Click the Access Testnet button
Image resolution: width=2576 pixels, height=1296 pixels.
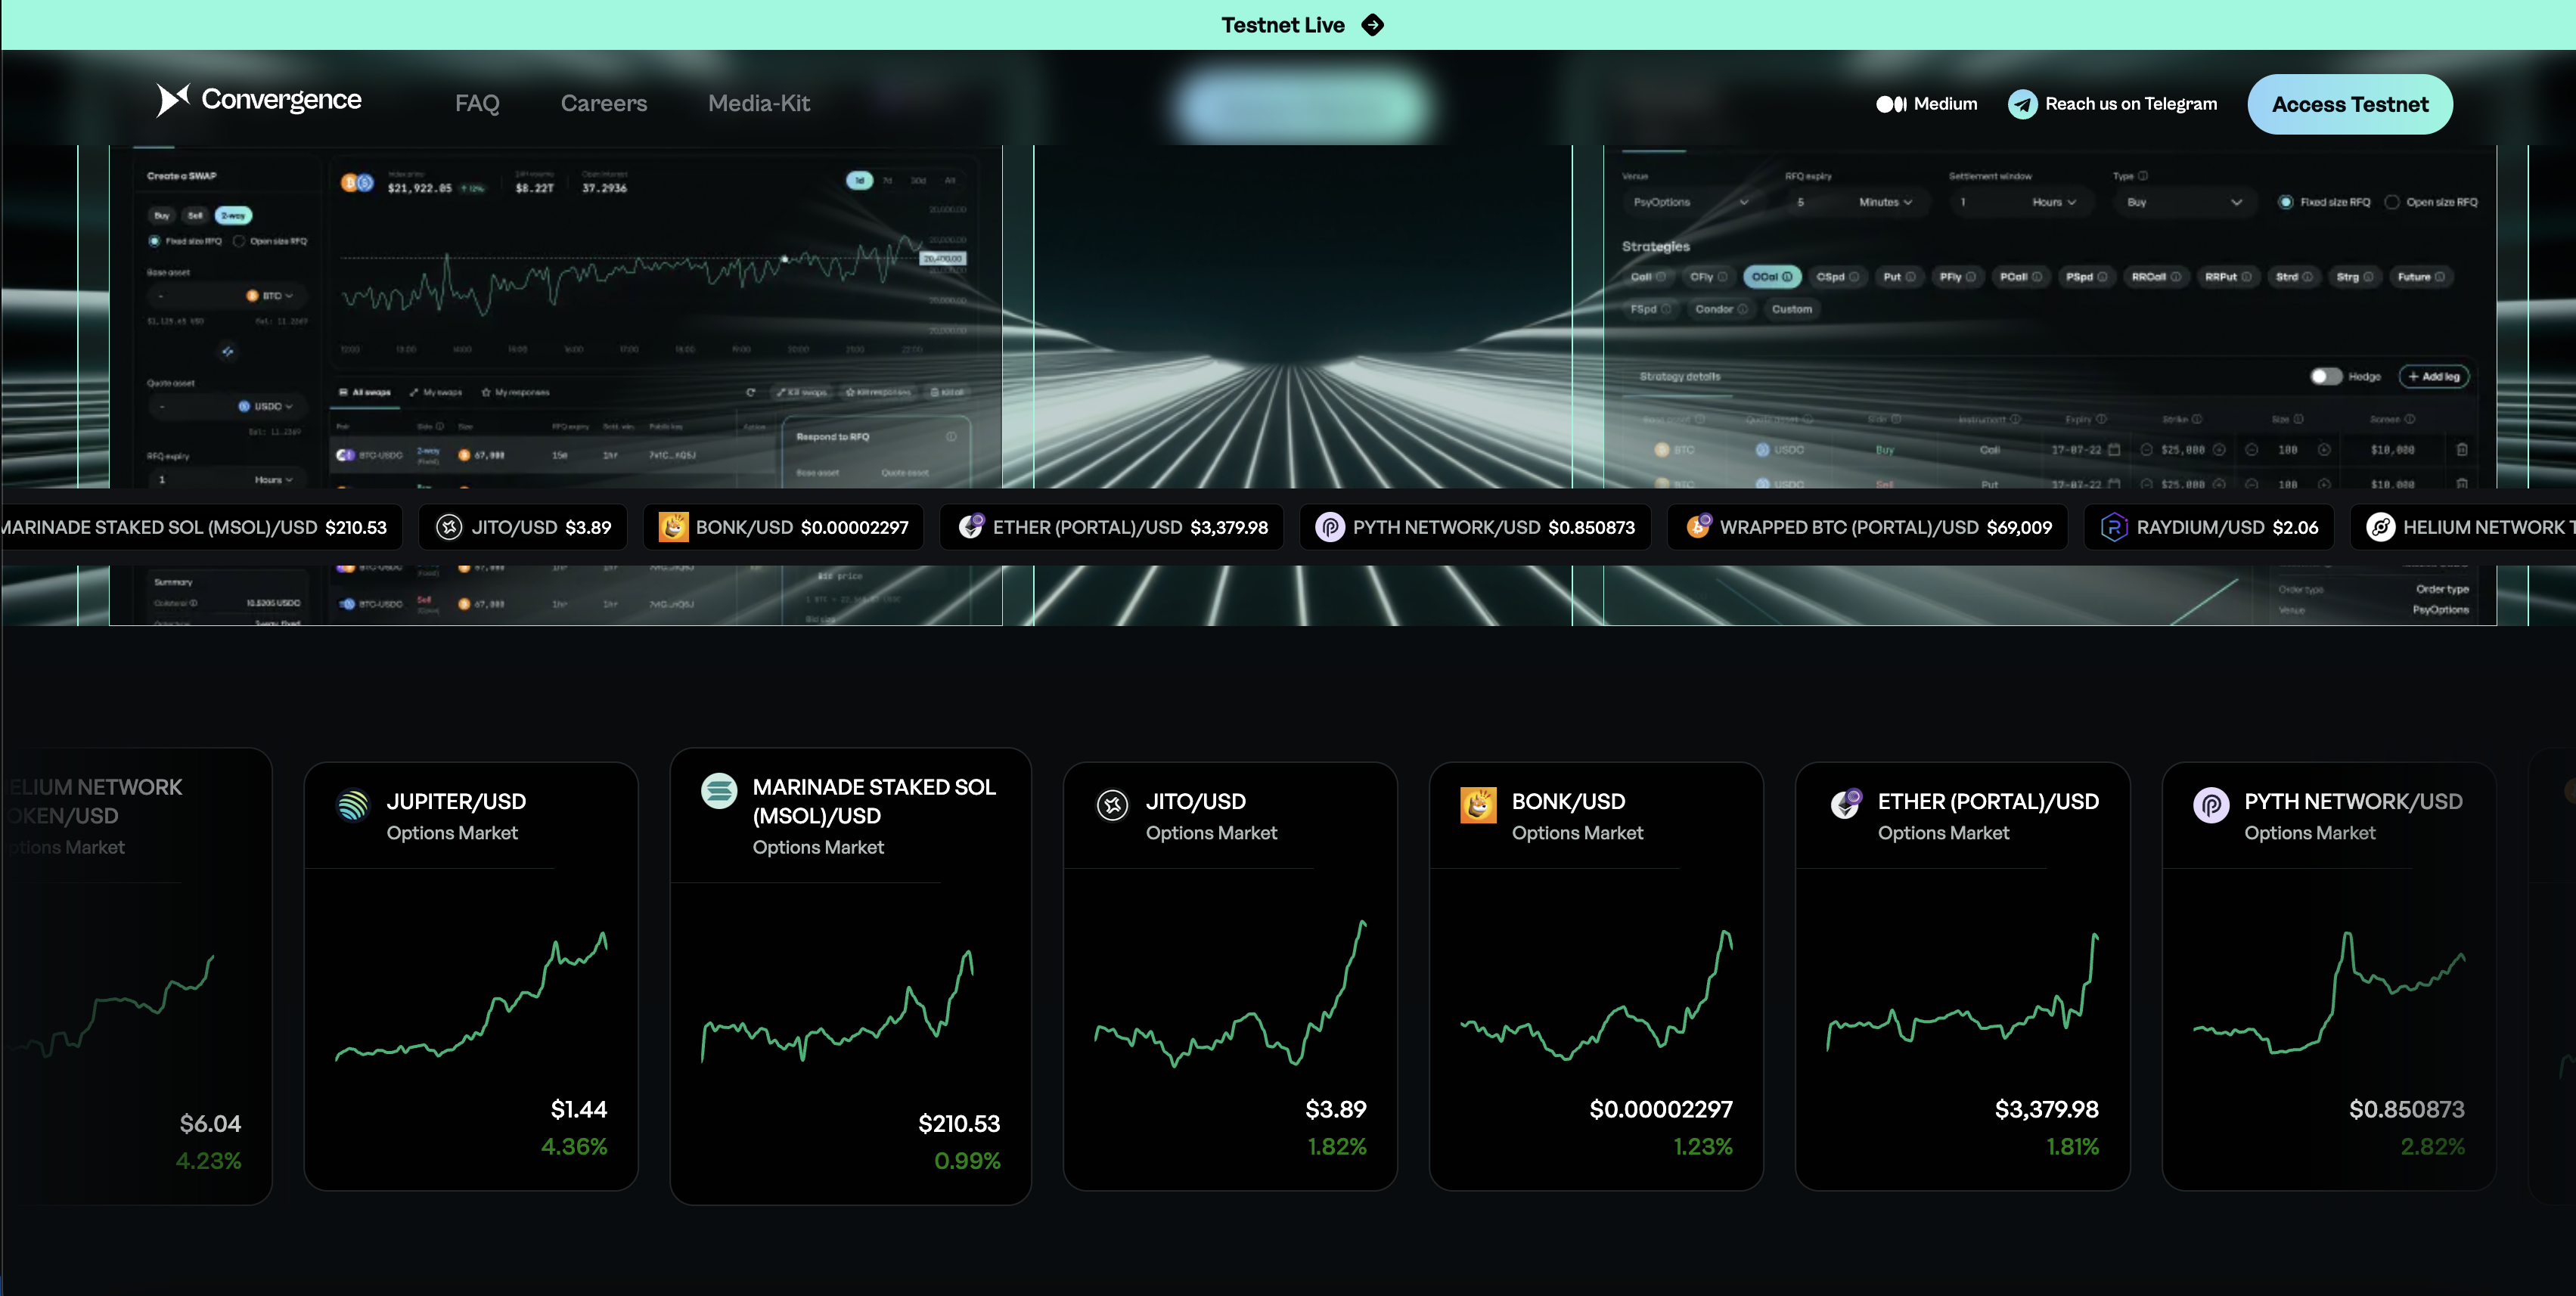(x=2350, y=104)
